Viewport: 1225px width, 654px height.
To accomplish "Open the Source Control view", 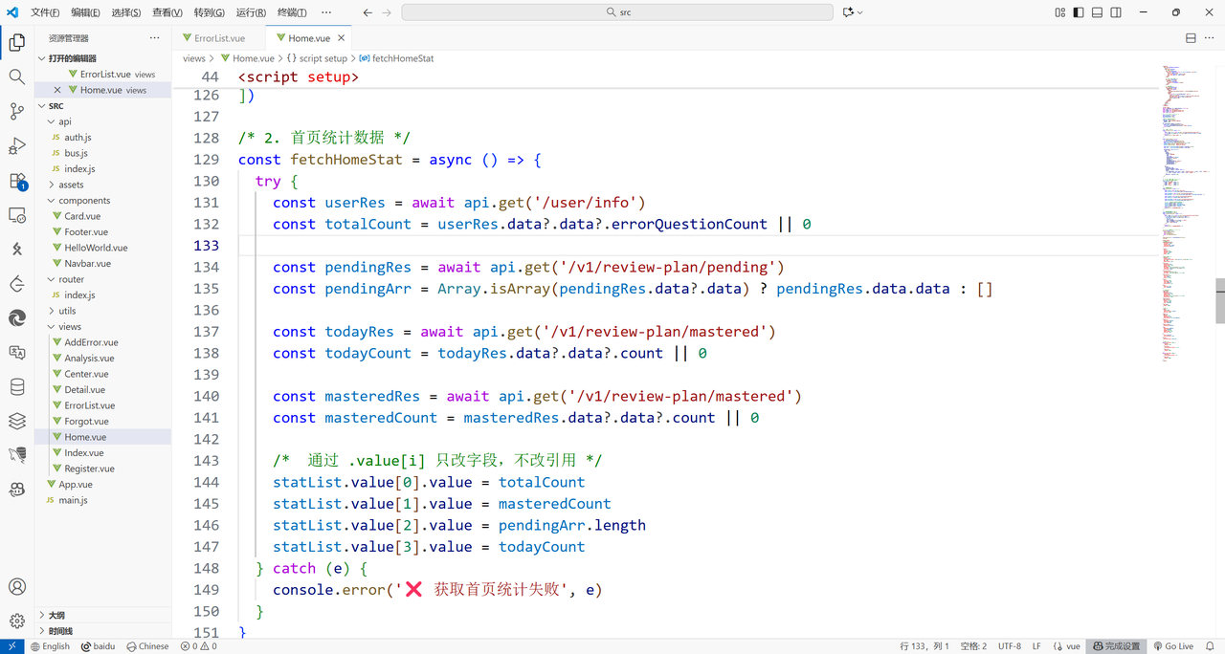I will 16,111.
